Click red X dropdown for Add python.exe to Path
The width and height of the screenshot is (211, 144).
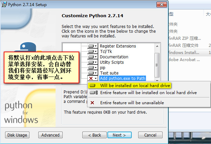pyautogui.click(x=92, y=78)
